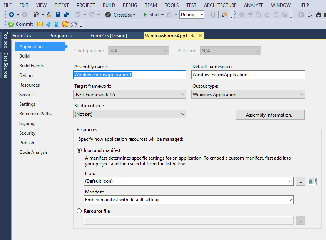Open the Target framework dropdown
Image resolution: width=326 pixels, height=240 pixels.
click(130, 95)
